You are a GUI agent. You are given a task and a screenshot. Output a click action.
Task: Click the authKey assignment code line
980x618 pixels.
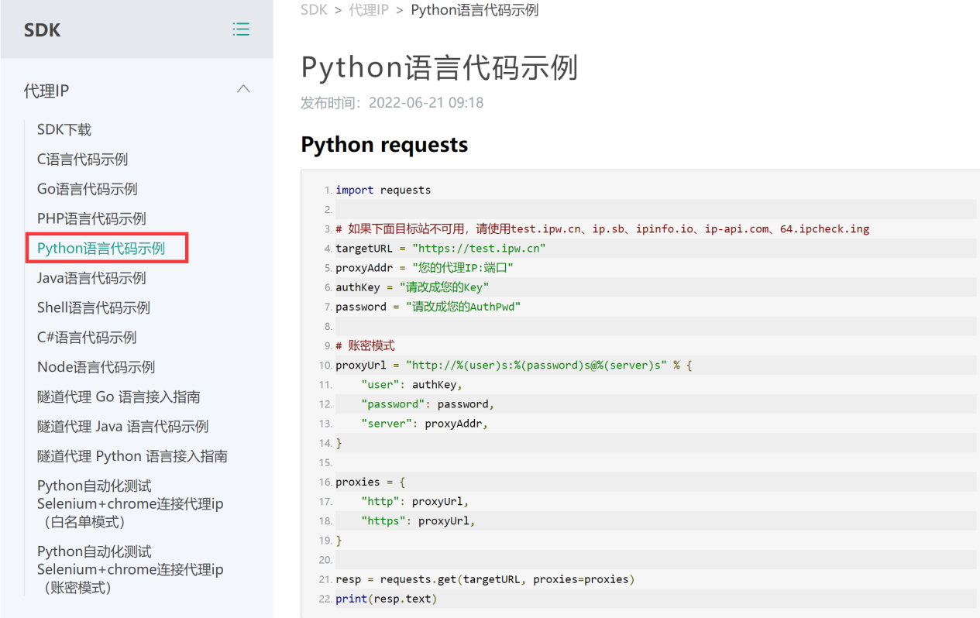[x=412, y=287]
